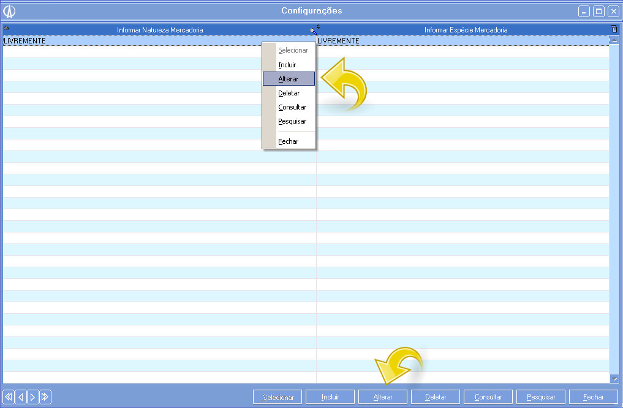Choose Incluir in the context menu
The image size is (623, 408).
point(287,65)
